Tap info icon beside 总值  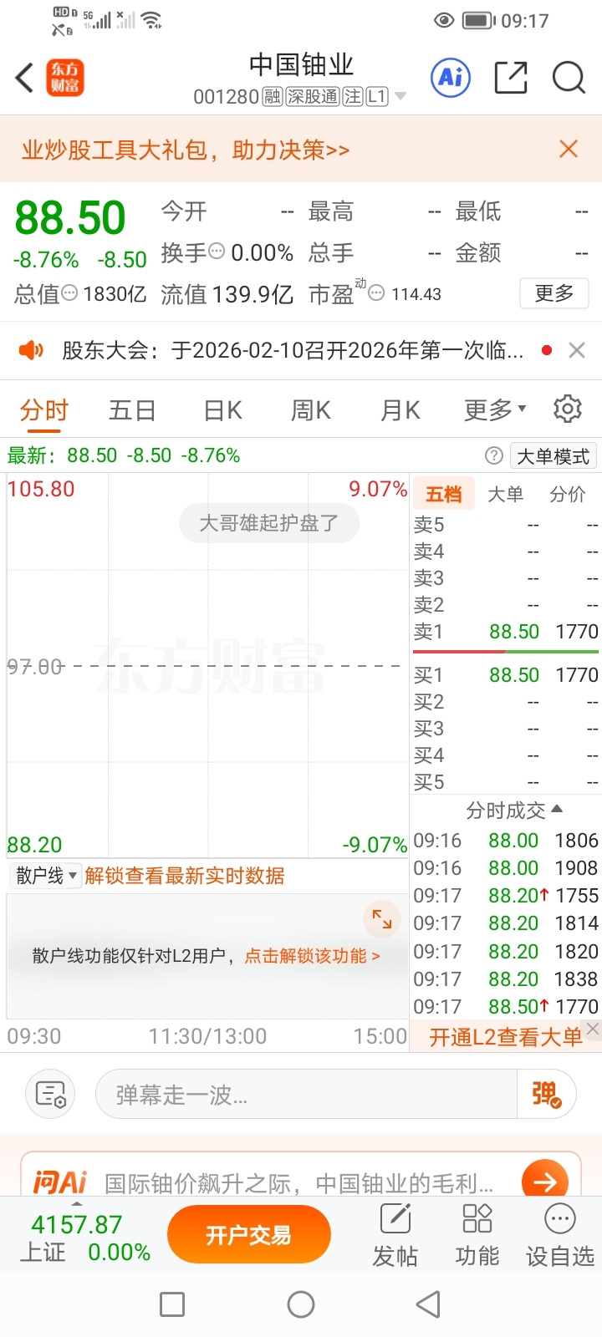[70, 293]
